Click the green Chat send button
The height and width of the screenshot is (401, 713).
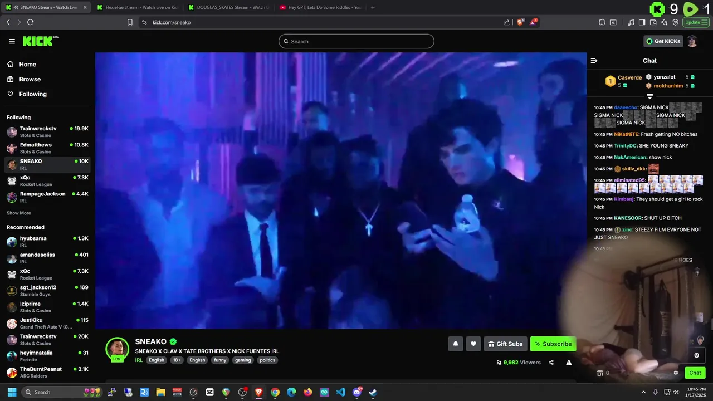pos(695,373)
